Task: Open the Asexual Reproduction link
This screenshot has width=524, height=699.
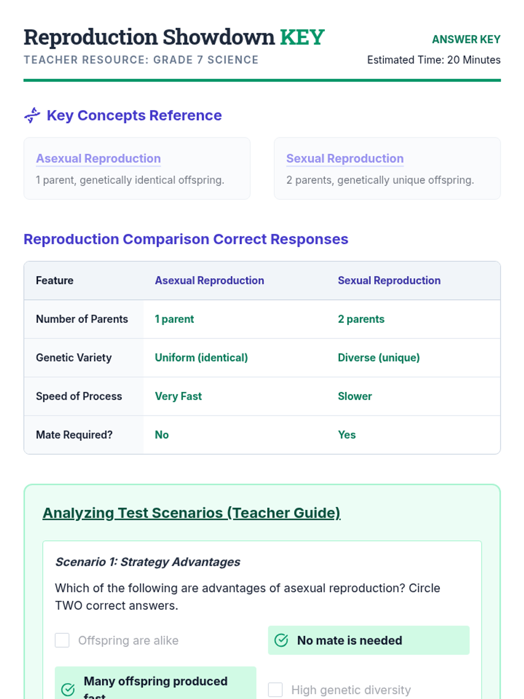Action: coord(98,158)
